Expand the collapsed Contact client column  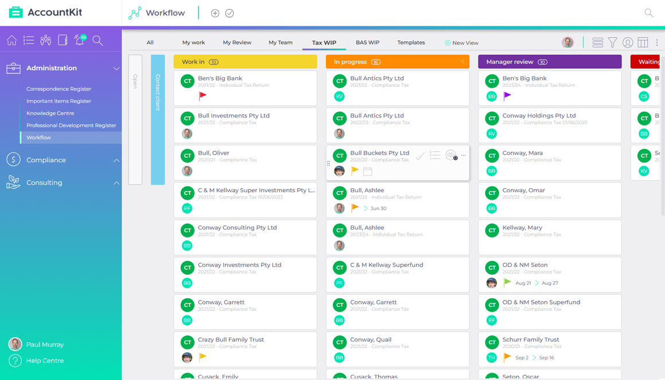pyautogui.click(x=158, y=120)
